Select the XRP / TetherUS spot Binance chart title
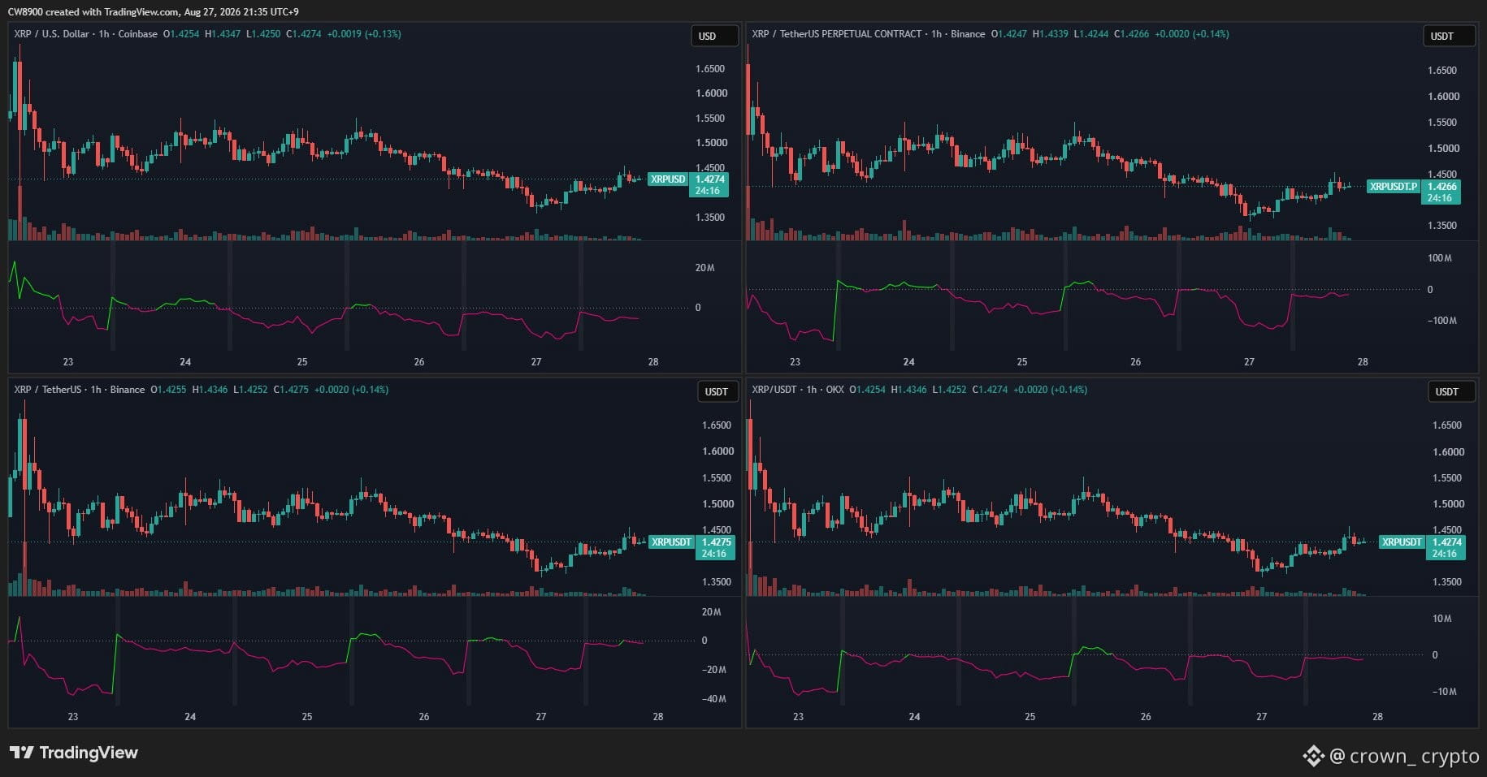The image size is (1487, 777). pos(79,390)
